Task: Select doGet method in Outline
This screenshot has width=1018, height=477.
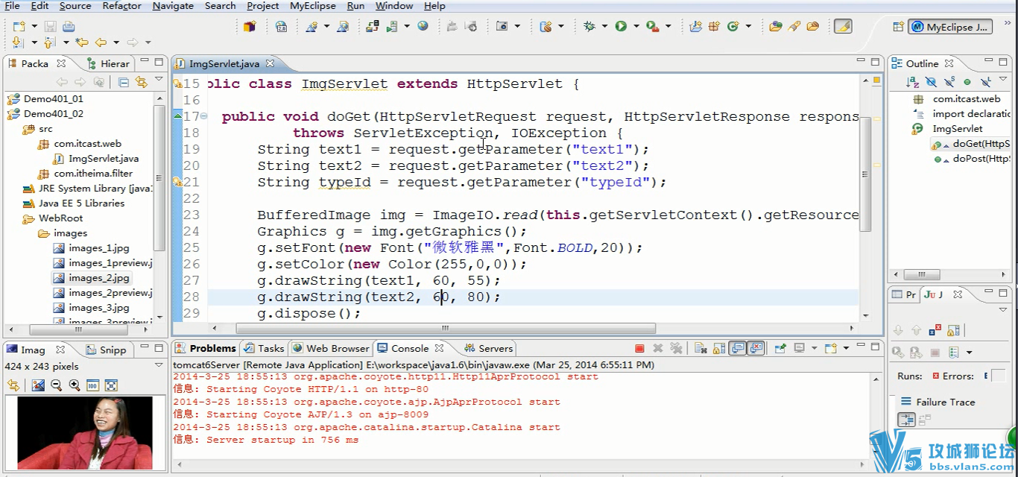Action: 971,144
